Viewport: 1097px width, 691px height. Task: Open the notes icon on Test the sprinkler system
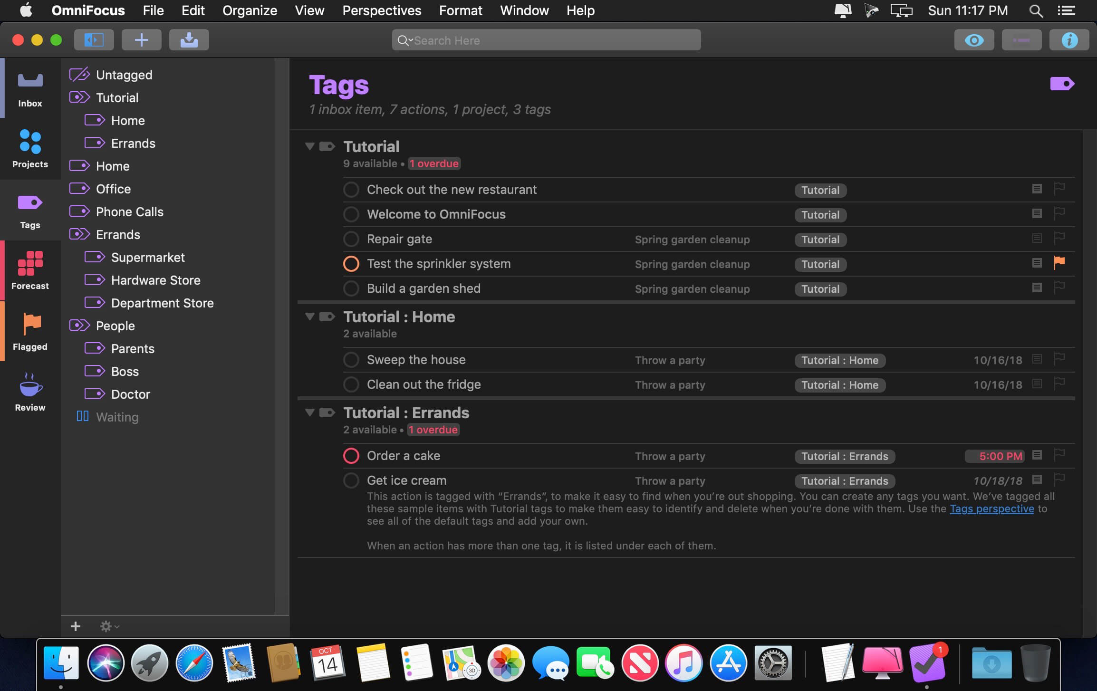pos(1036,262)
